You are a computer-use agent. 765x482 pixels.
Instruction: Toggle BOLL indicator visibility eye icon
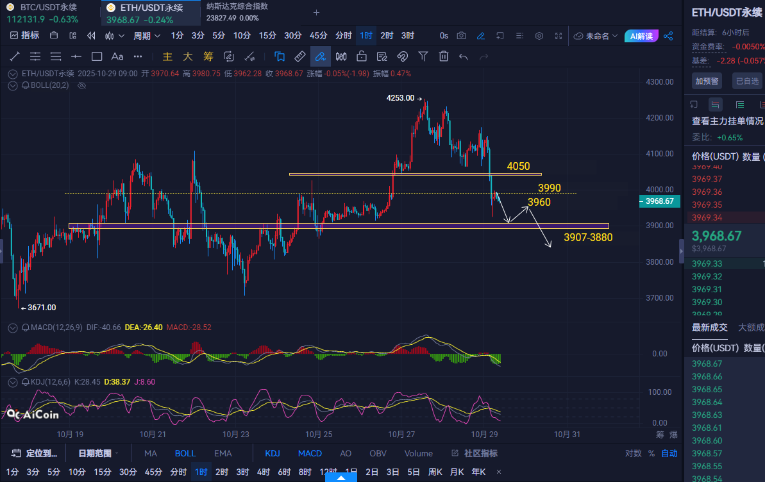81,85
